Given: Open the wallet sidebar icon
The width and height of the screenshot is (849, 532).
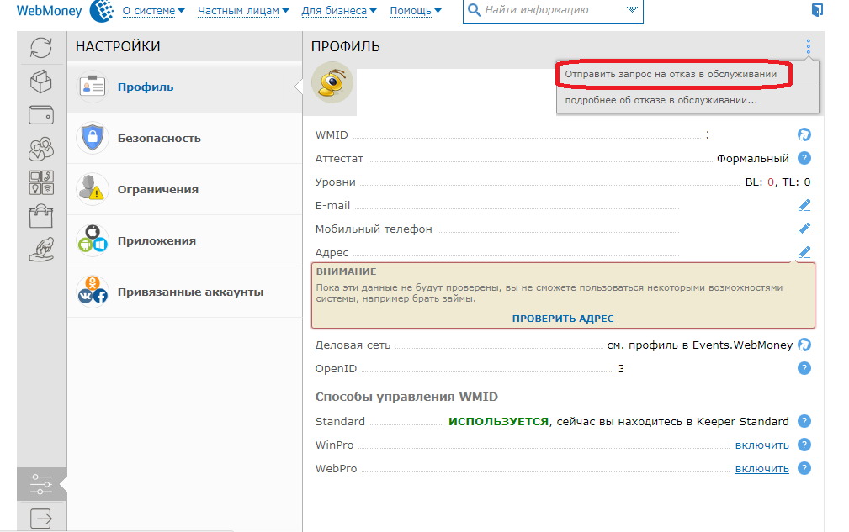Looking at the screenshot, I should (41, 115).
